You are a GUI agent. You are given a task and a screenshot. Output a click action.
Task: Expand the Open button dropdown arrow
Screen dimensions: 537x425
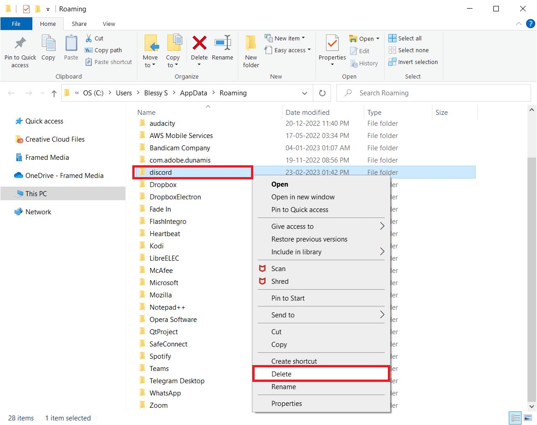click(378, 39)
